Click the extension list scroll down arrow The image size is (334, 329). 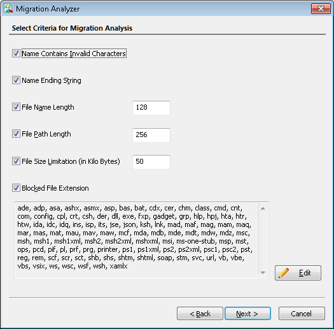click(x=263, y=273)
